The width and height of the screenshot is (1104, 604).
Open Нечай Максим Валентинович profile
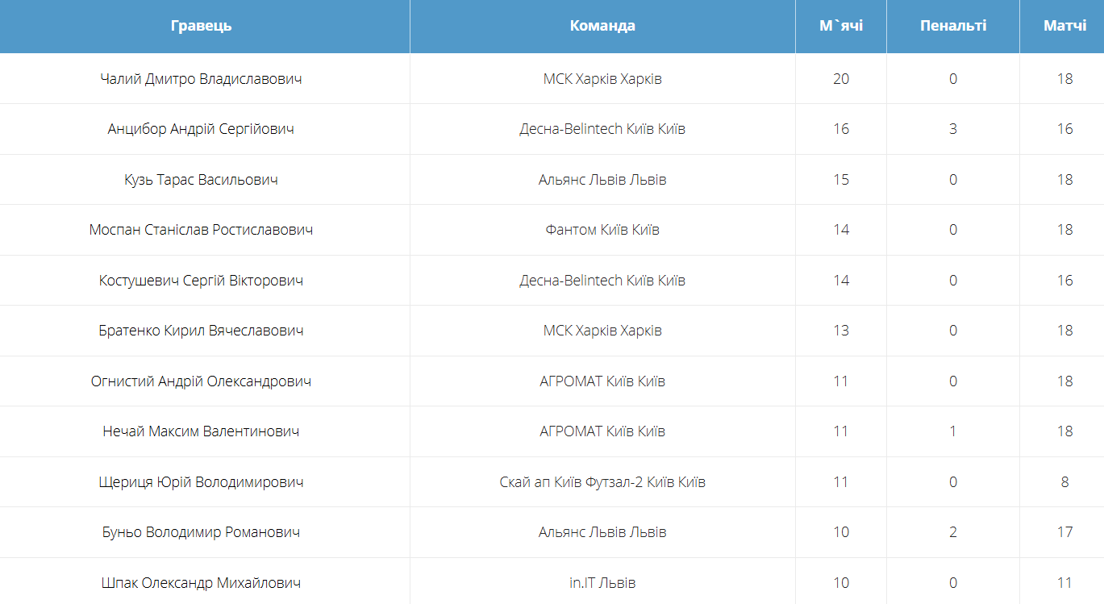point(201,431)
